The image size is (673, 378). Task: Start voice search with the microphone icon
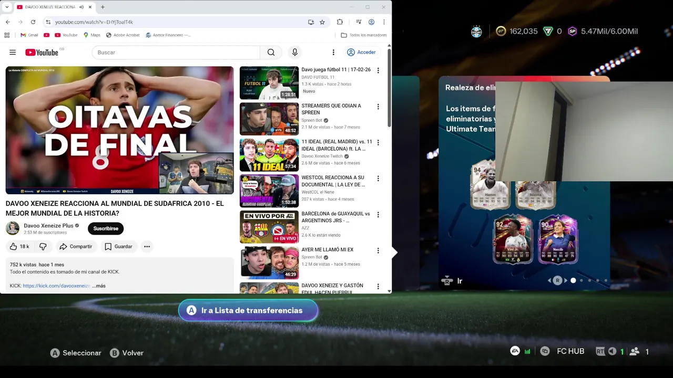click(x=295, y=52)
